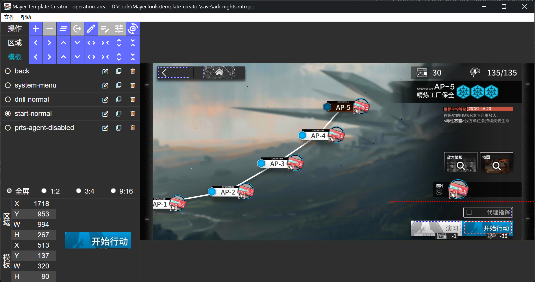This screenshot has width=535, height=282.
Task: Expand 模板 horizontally with outward arrows
Action: [91, 57]
